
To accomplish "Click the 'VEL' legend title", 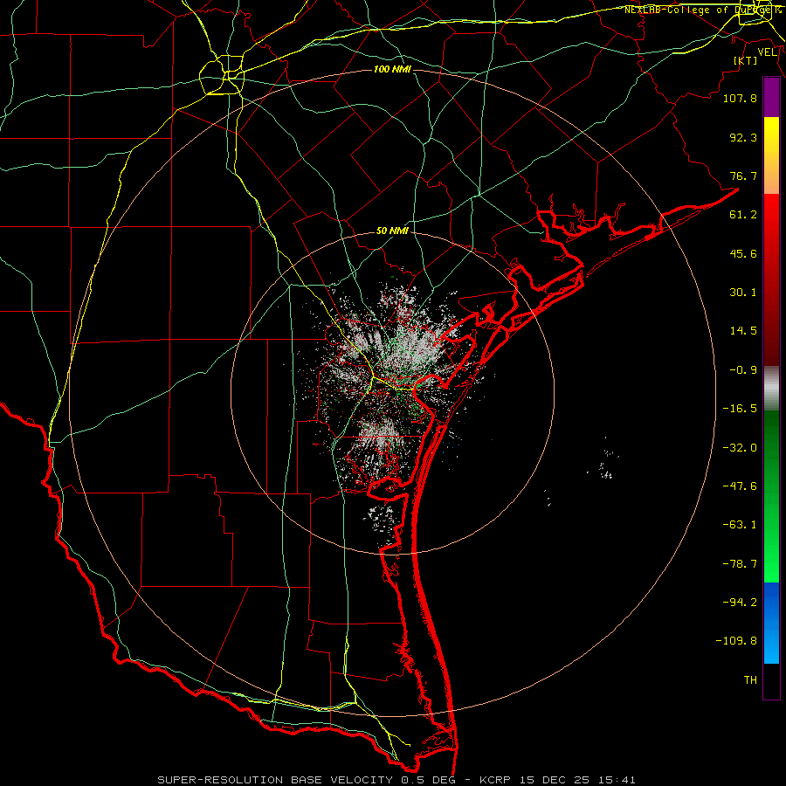I will (767, 52).
